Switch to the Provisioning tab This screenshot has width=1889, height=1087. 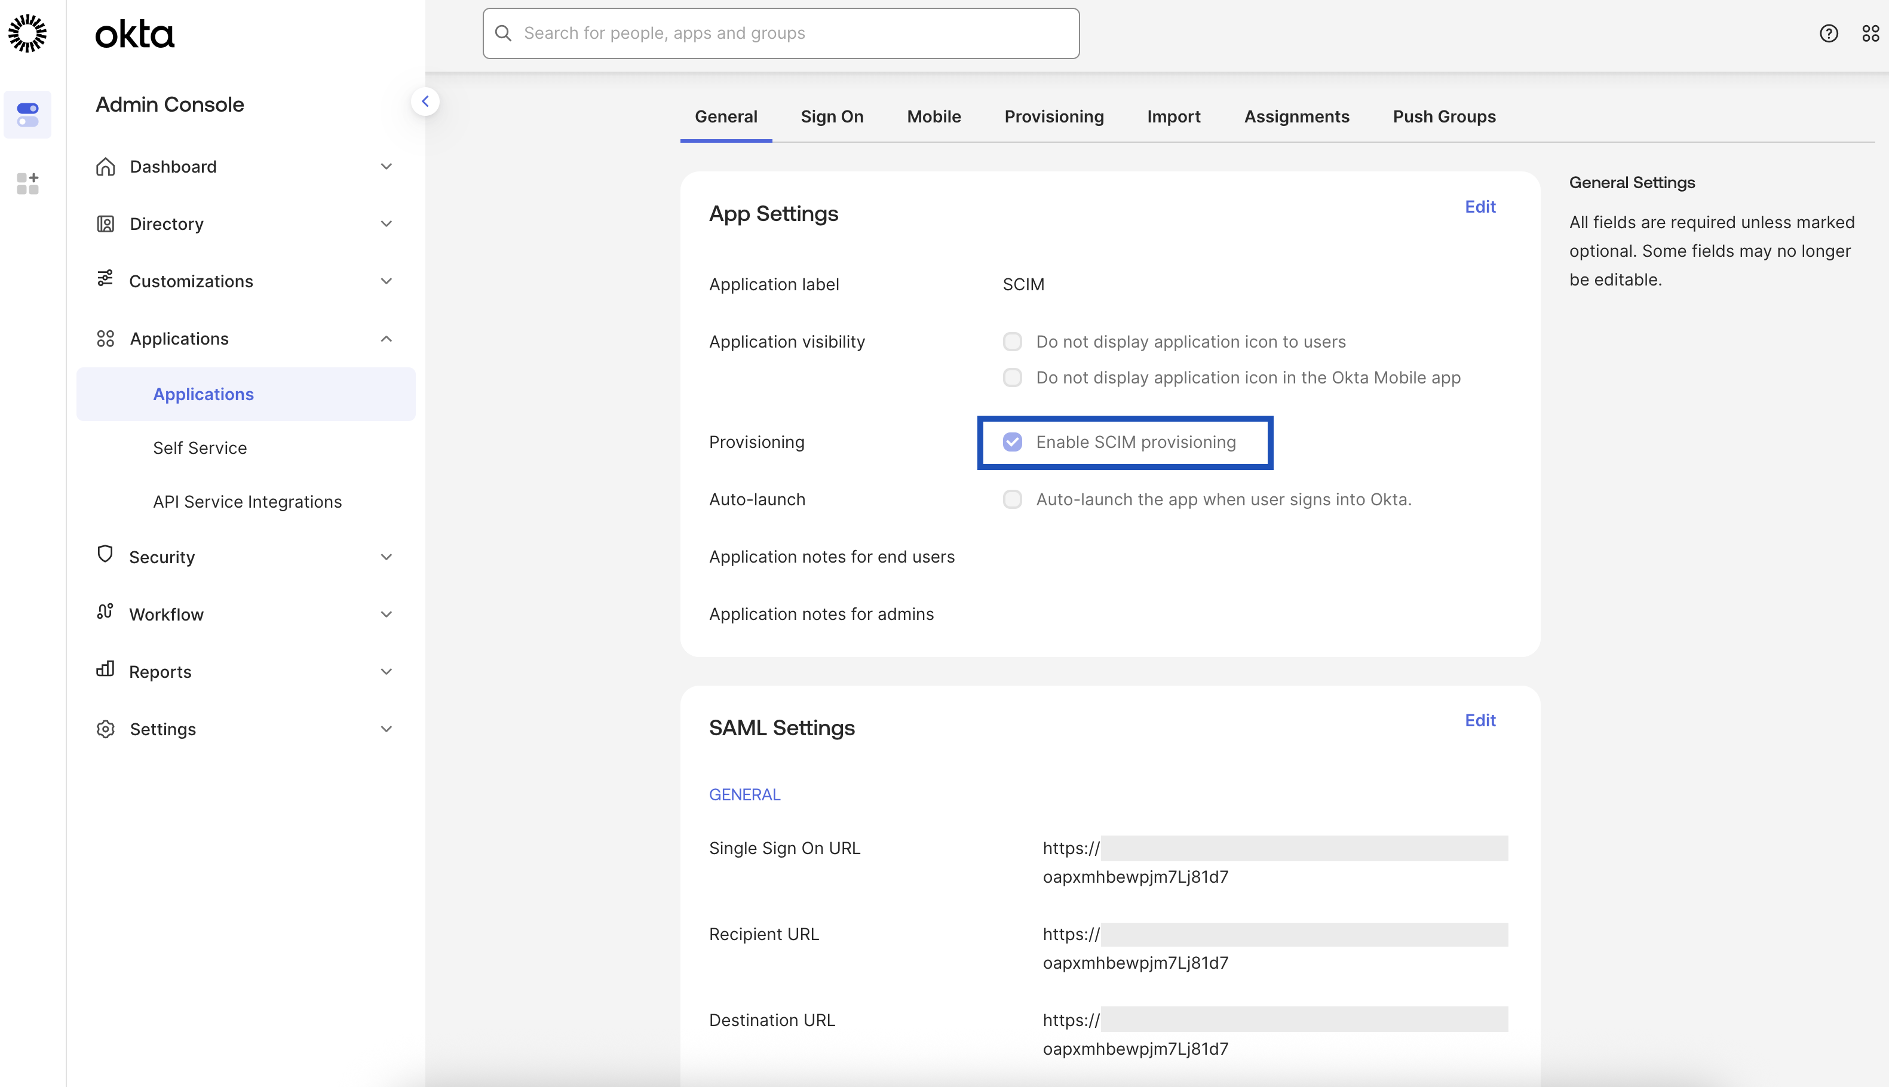click(1053, 116)
